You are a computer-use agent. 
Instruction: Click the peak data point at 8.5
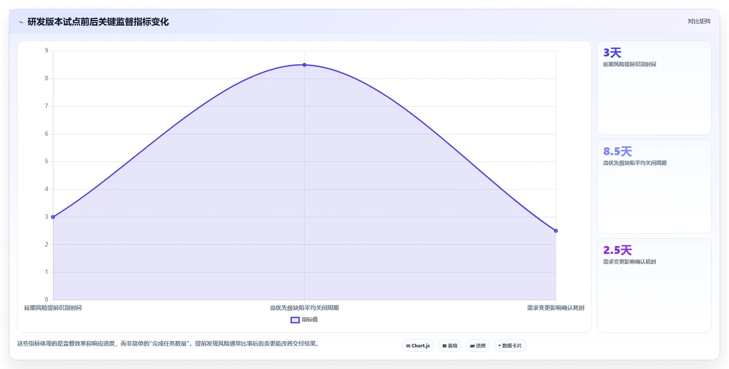click(304, 65)
